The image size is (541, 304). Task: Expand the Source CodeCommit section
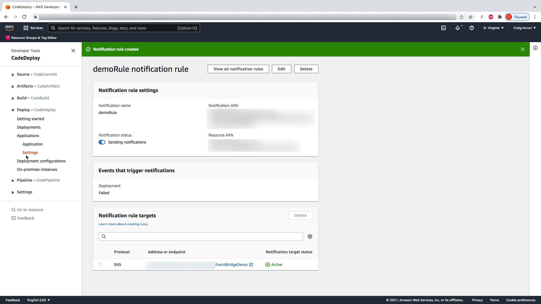[13, 75]
